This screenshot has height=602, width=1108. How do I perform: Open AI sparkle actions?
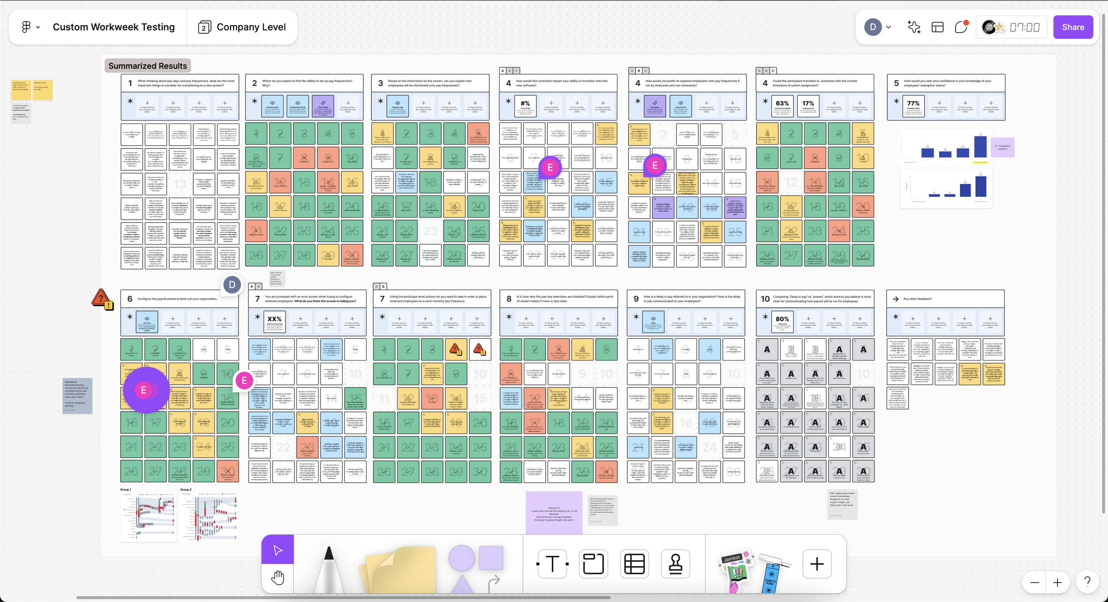pos(913,27)
